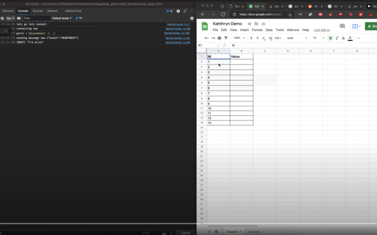The height and width of the screenshot is (235, 377).
Task: Select the Paint format roller icon
Action: 226,38
